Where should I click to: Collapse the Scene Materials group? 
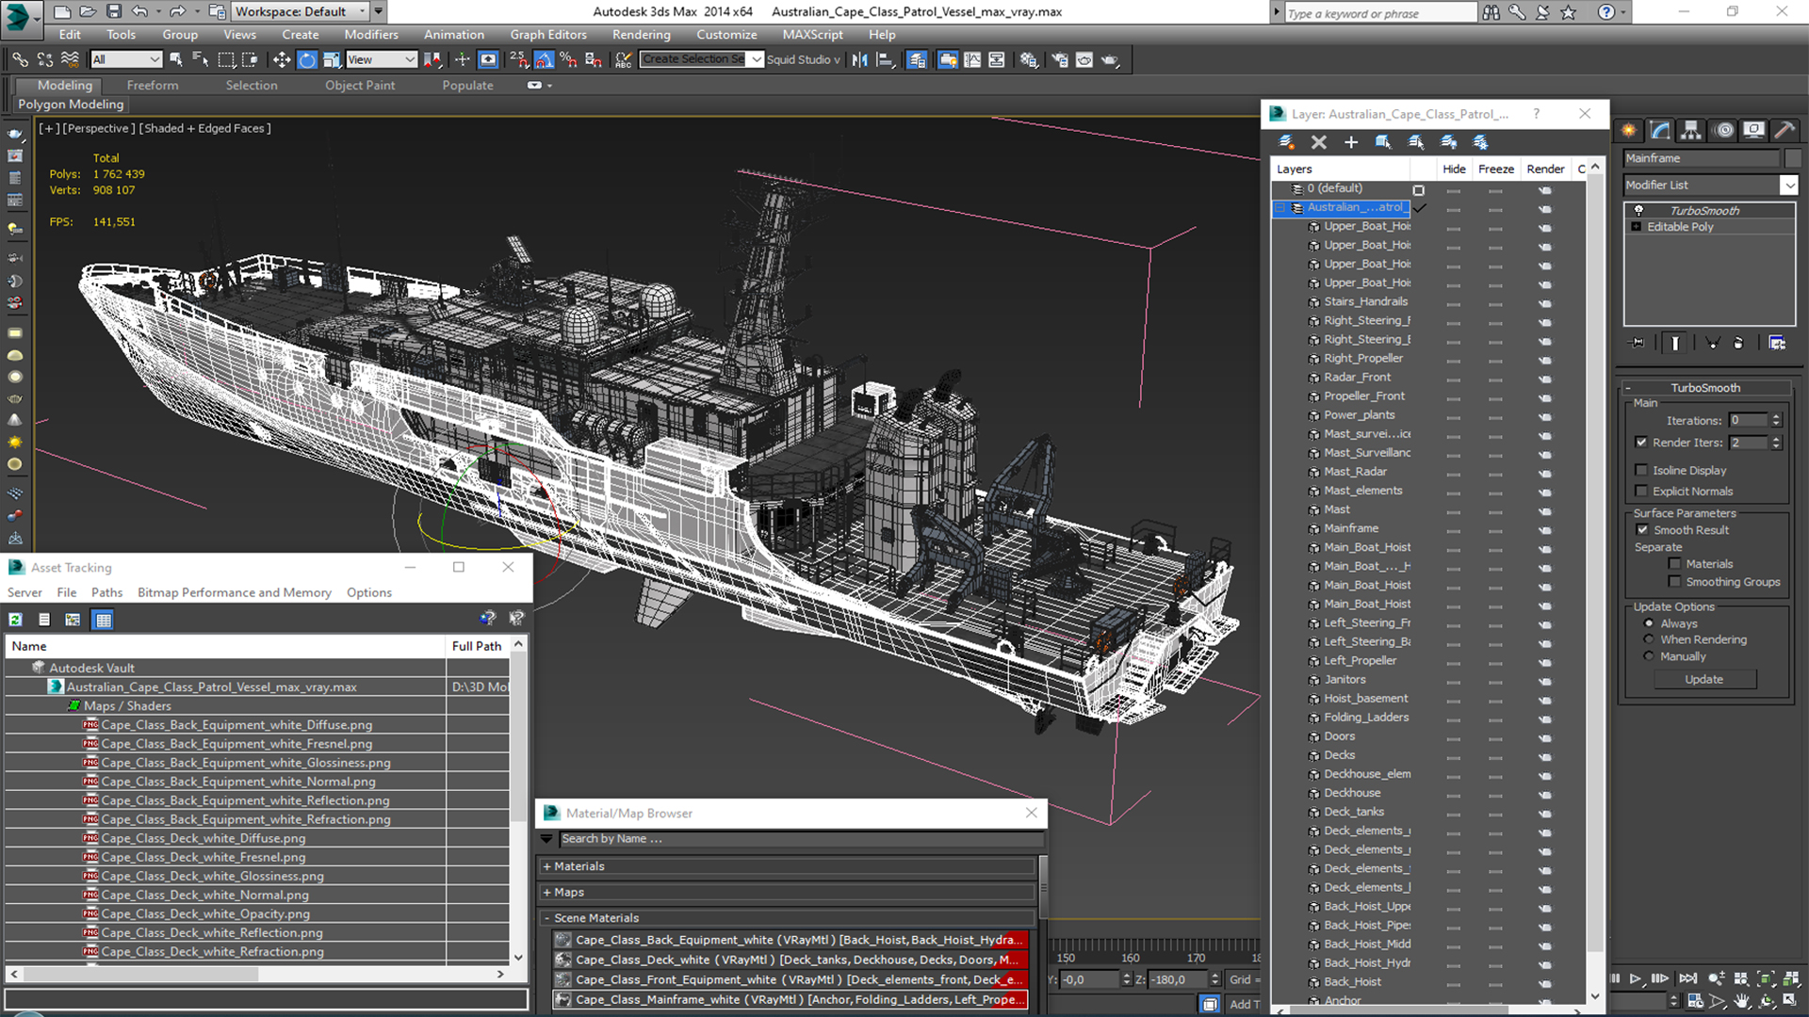547,918
